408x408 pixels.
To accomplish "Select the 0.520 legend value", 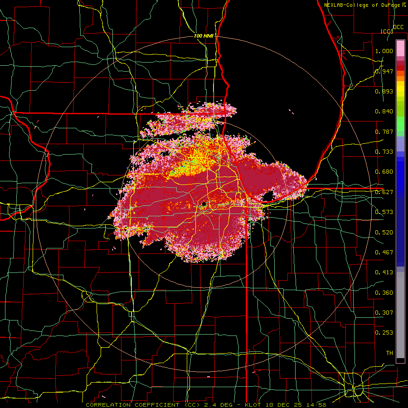I will (x=384, y=233).
